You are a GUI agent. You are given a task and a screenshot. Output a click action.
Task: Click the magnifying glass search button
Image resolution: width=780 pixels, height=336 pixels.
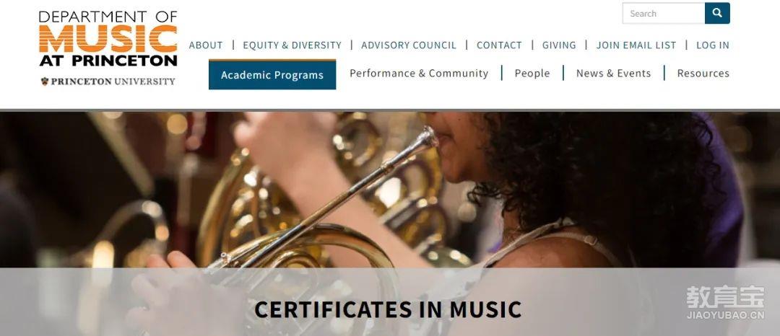pyautogui.click(x=717, y=14)
